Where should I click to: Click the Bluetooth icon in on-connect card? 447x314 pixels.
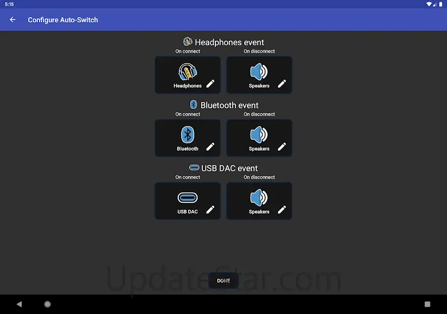(187, 135)
